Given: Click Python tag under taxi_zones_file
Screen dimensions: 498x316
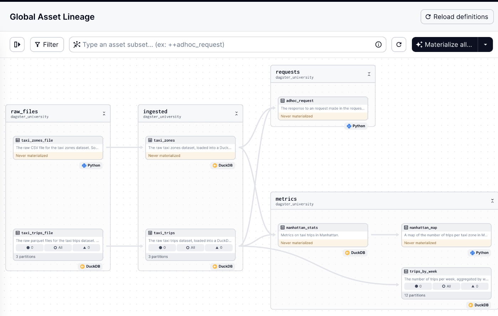Looking at the screenshot, I should coord(91,165).
